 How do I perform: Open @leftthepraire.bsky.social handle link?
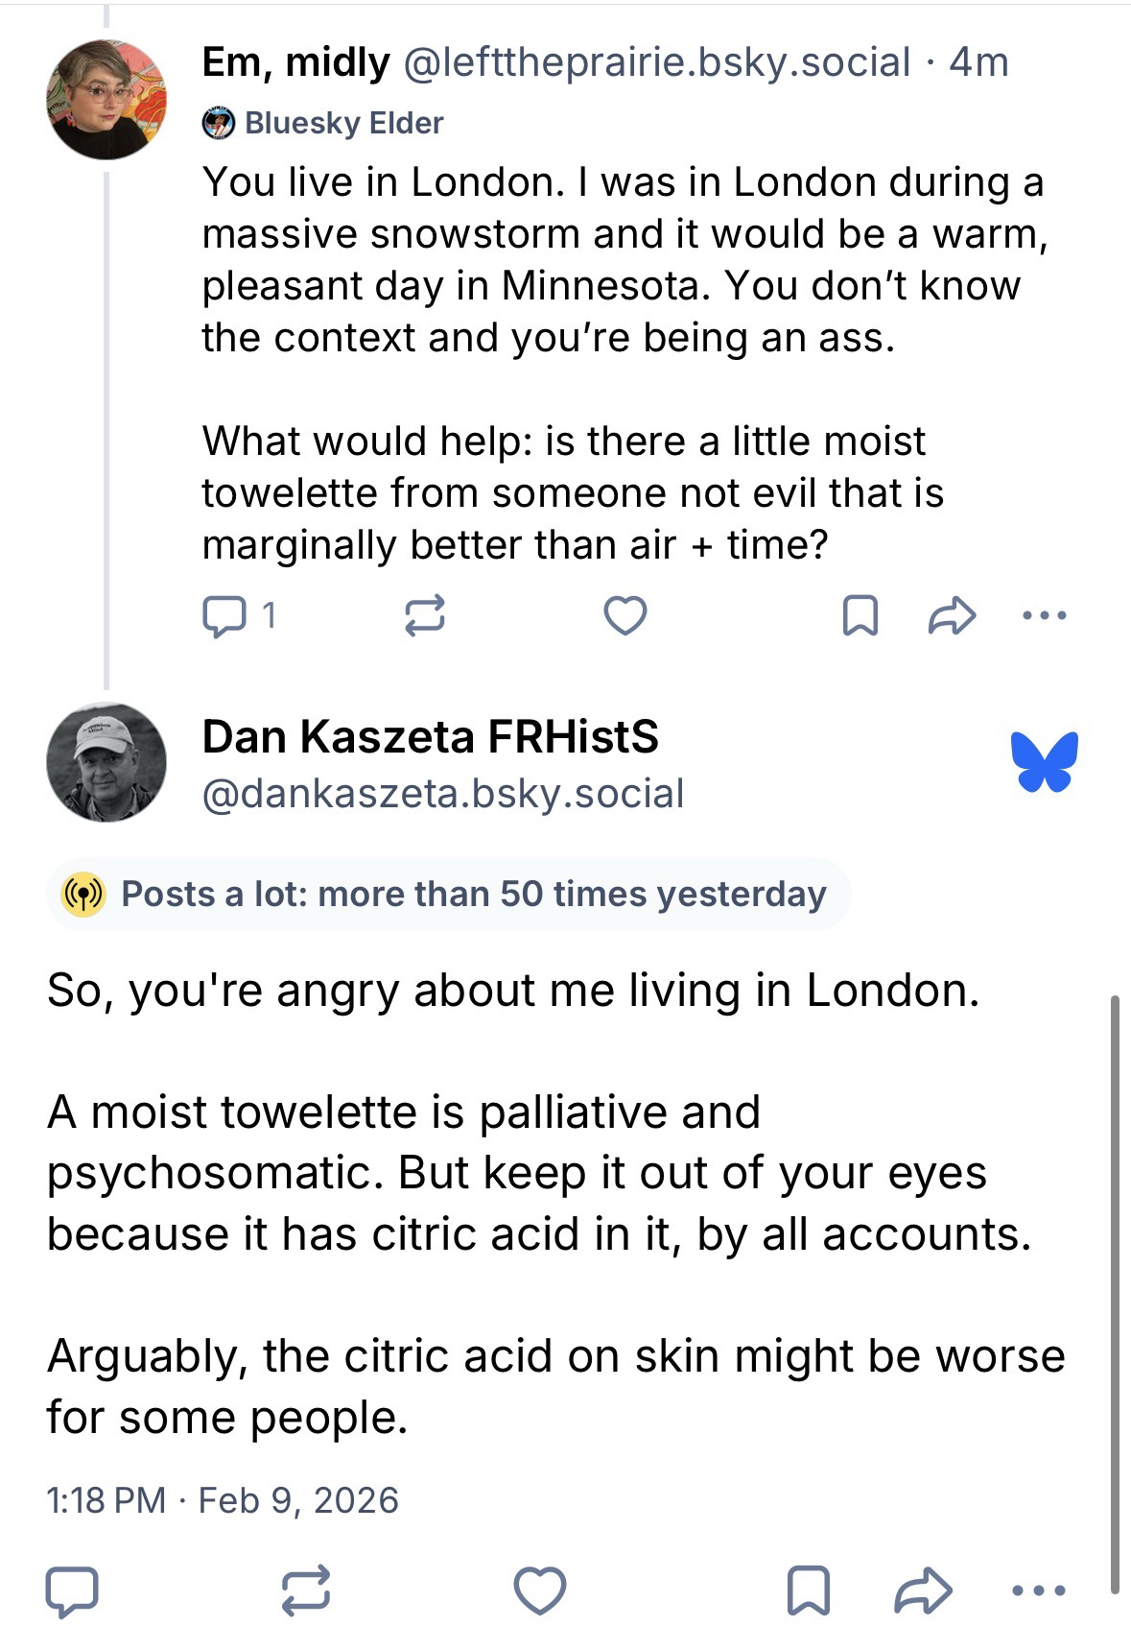tap(656, 62)
